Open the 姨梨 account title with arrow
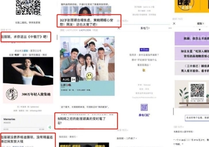Viewport: 209px width, 147px height. pos(201,24)
